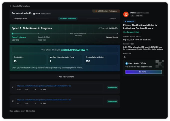Select step 3 Payout
The width and height of the screenshot is (170, 121).
(x=113, y=18)
